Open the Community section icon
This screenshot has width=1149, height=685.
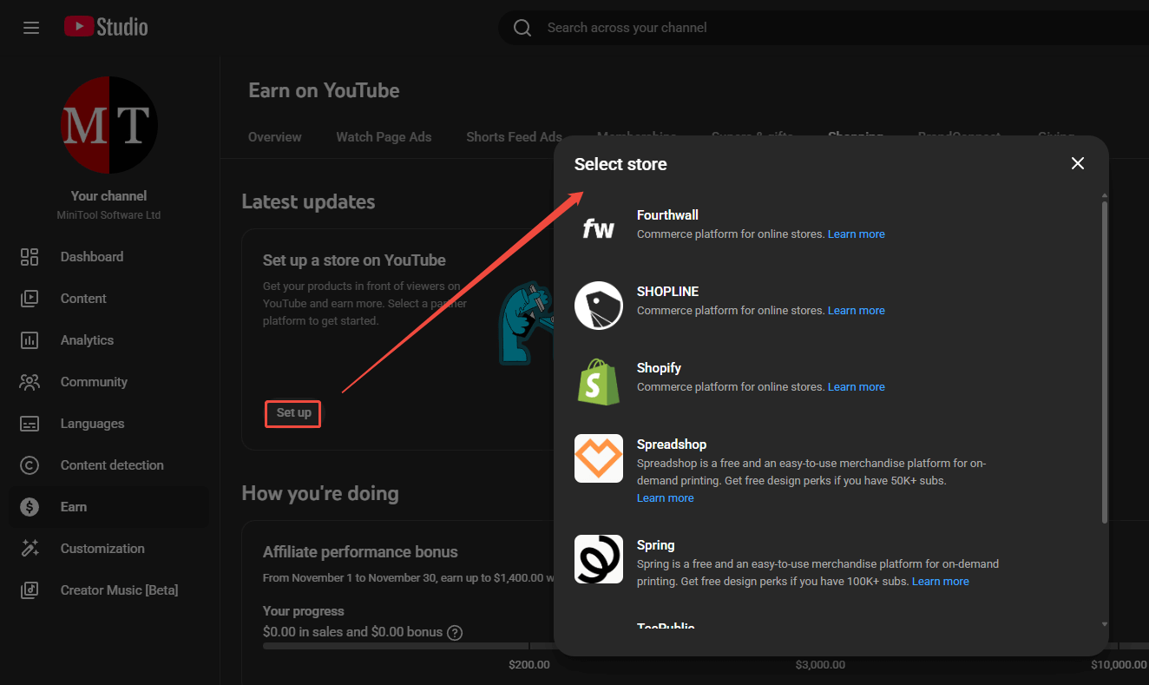coord(29,381)
